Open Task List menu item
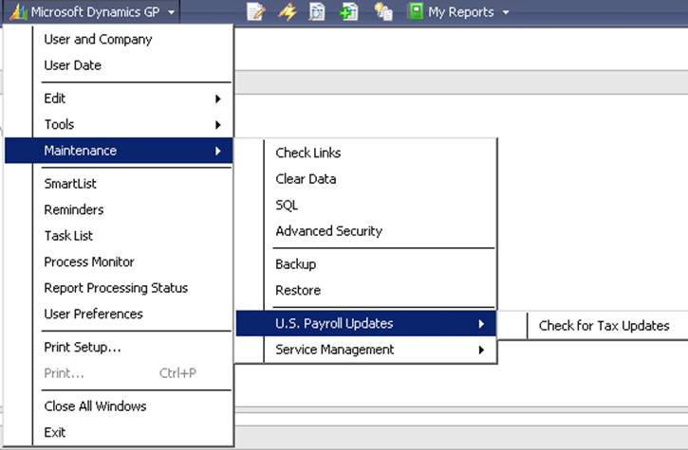Image resolution: width=688 pixels, height=450 pixels. click(x=119, y=236)
